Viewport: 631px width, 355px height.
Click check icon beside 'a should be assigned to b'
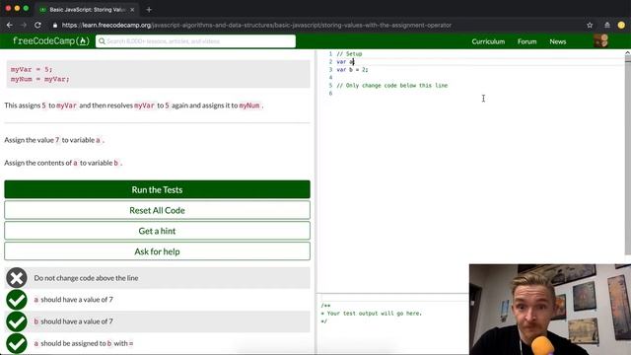(x=17, y=343)
